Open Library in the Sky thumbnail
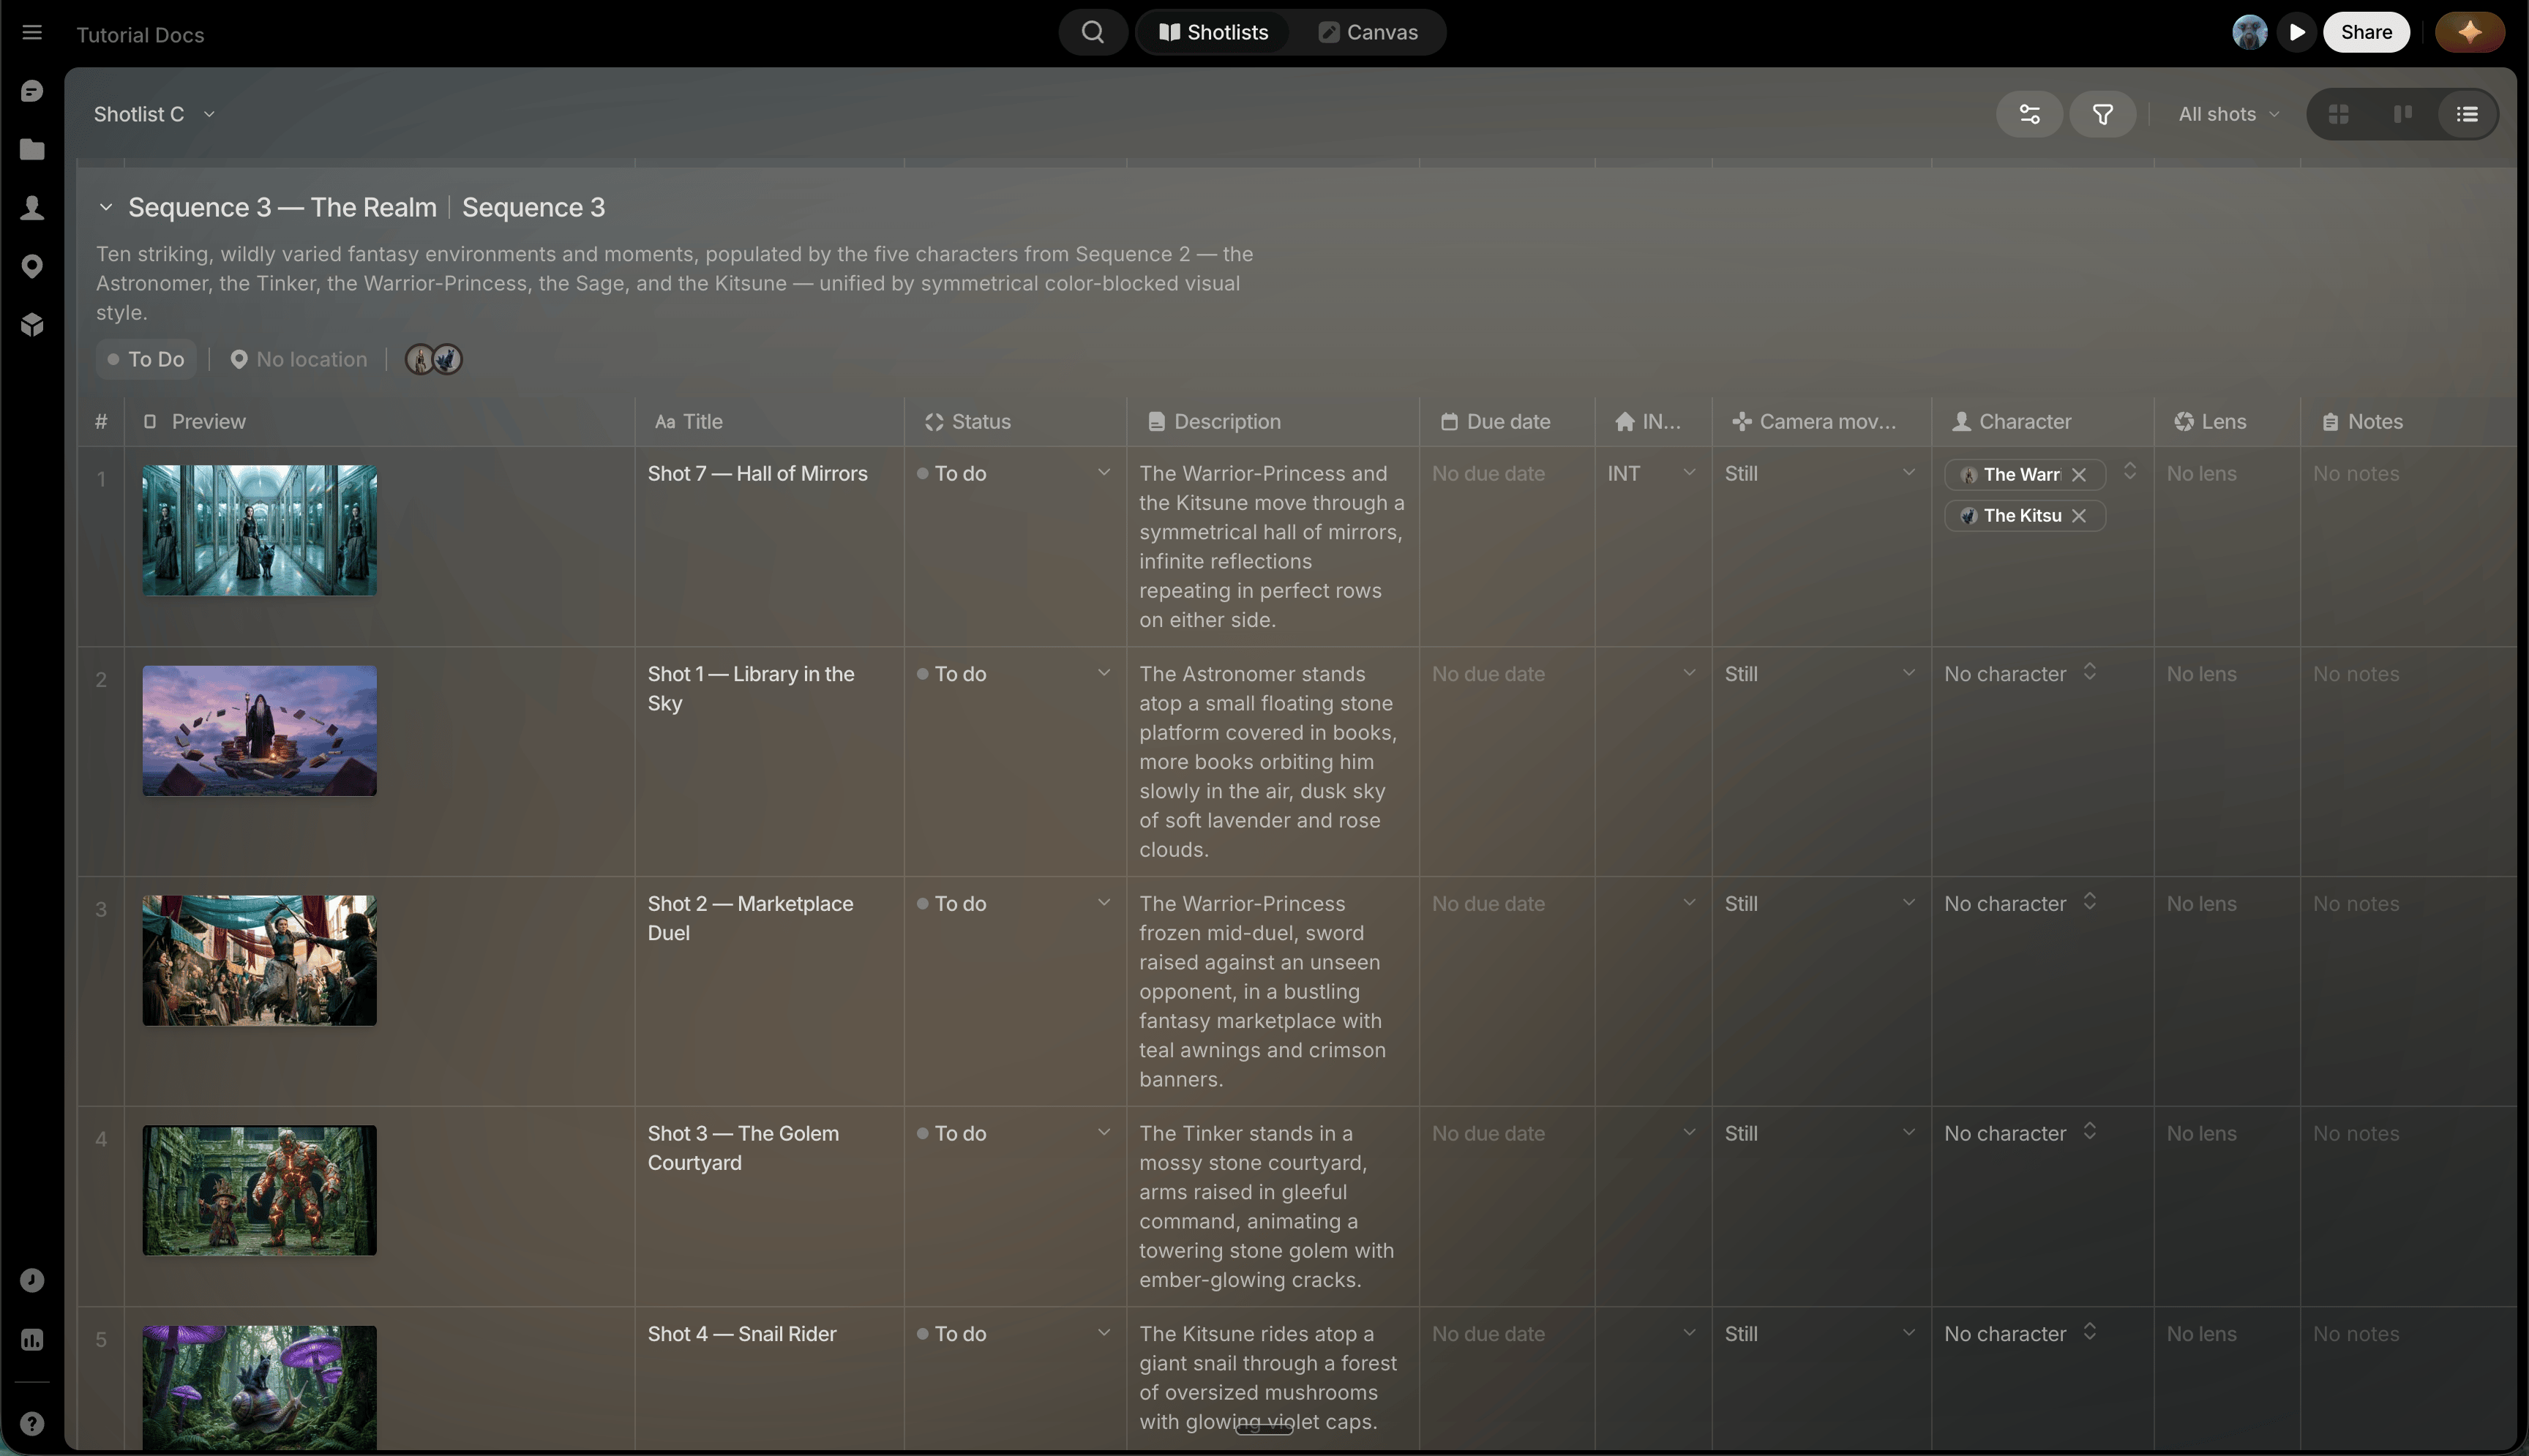 click(x=260, y=731)
